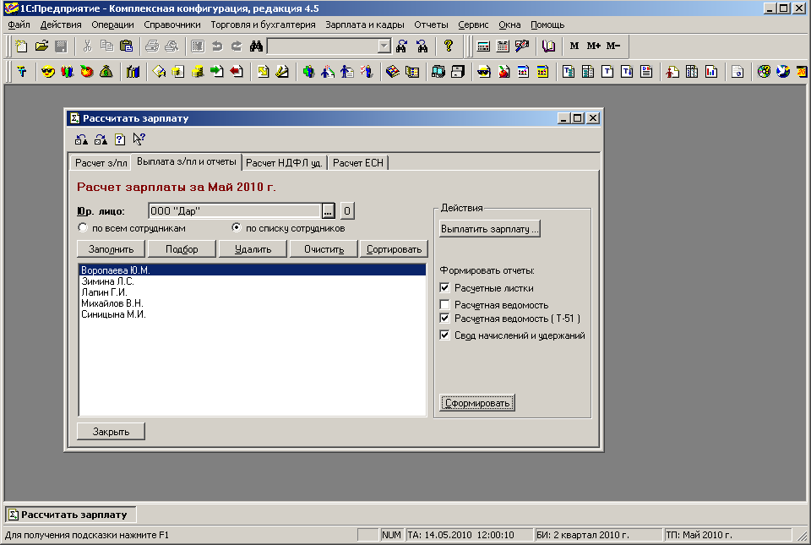The height and width of the screenshot is (545, 811).
Task: Select the 'по всем сотрудникам' radio option
Action: click(83, 227)
